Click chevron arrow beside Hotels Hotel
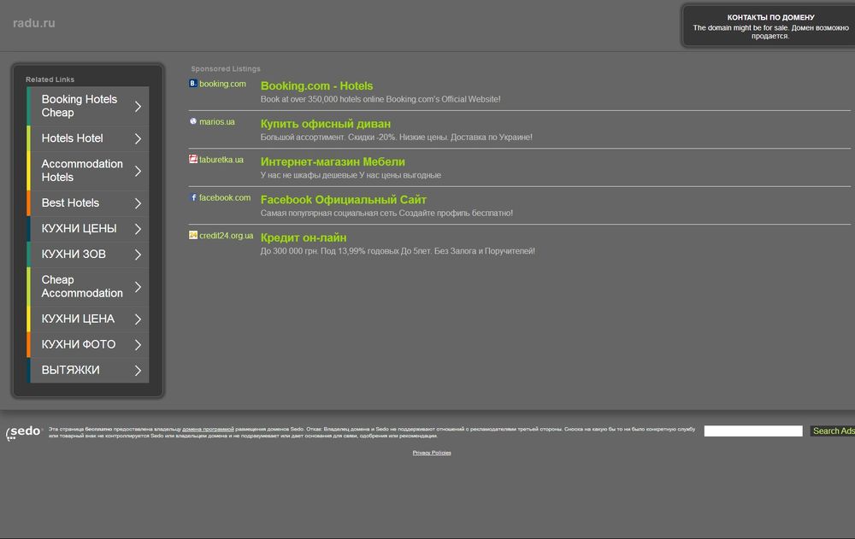The image size is (855, 539). pyautogui.click(x=138, y=138)
